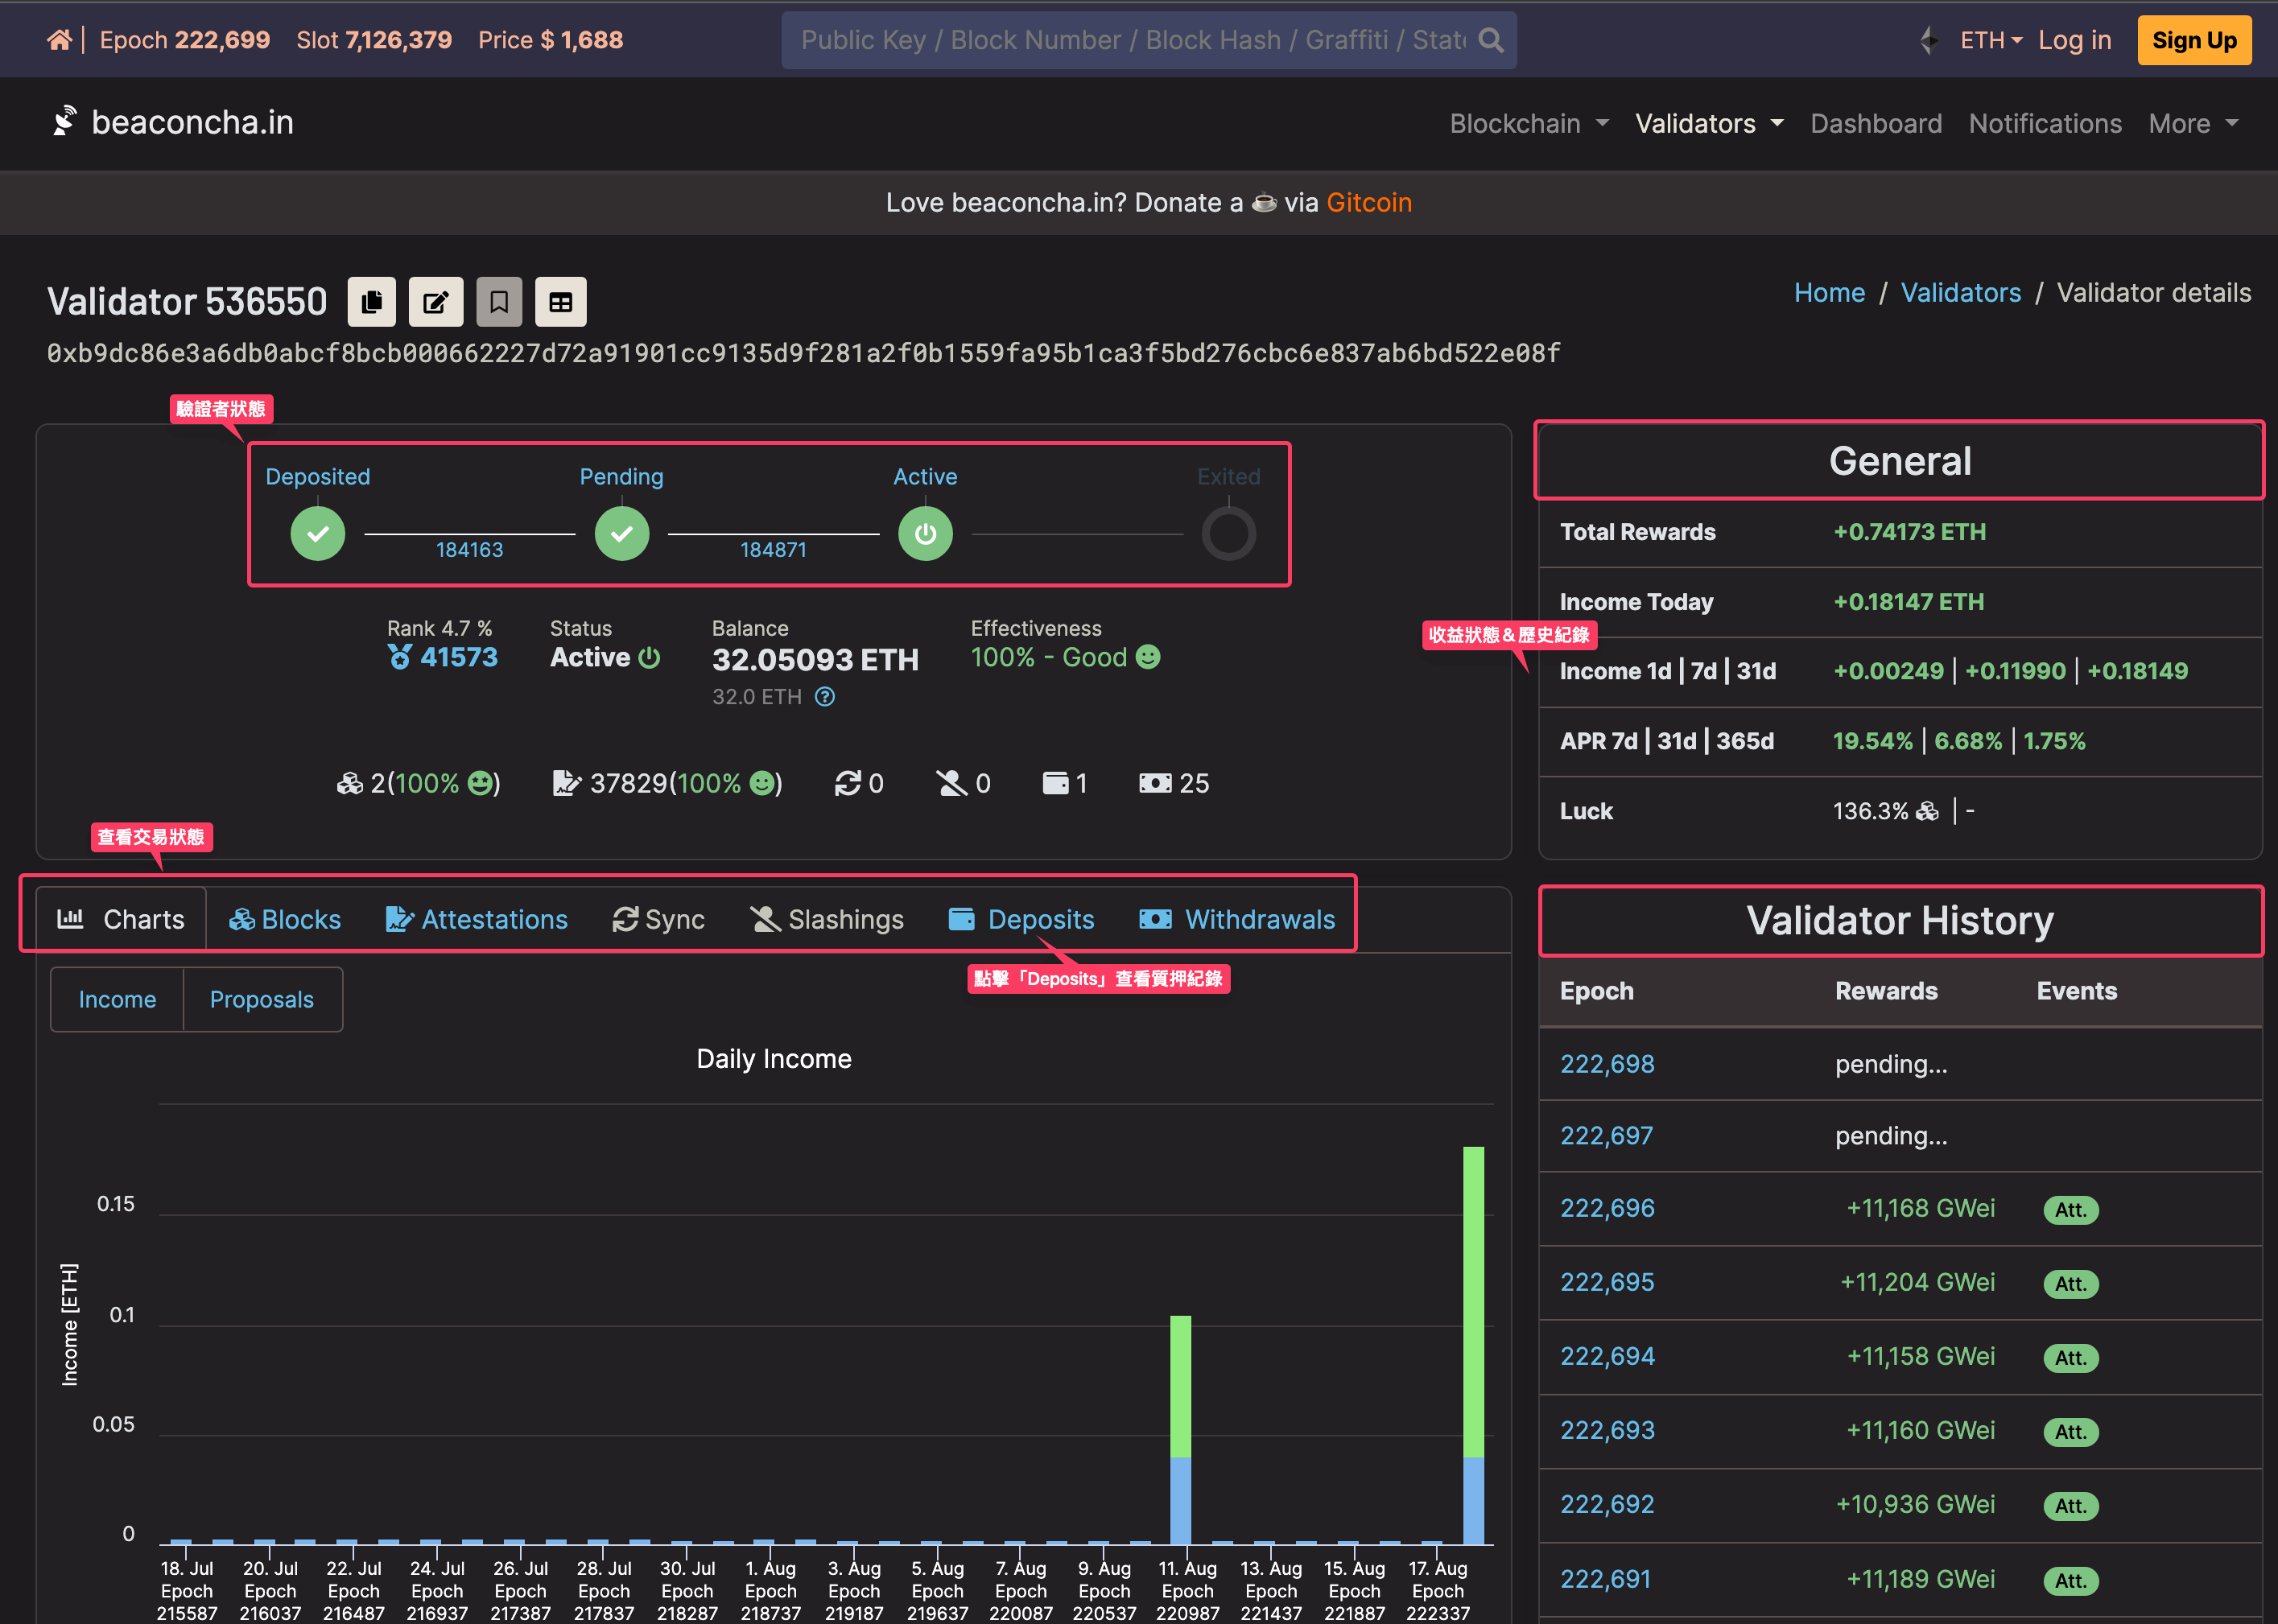Image resolution: width=2278 pixels, height=1624 pixels.
Task: Add validator to dashboard table icon
Action: [x=561, y=302]
